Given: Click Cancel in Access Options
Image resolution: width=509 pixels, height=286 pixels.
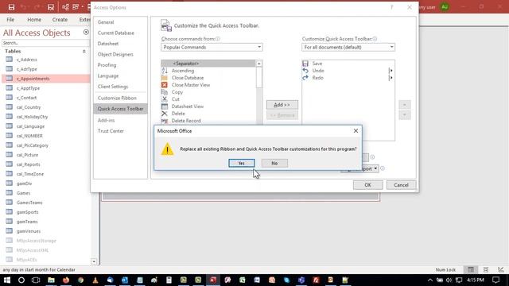Looking at the screenshot, I should pyautogui.click(x=401, y=185).
